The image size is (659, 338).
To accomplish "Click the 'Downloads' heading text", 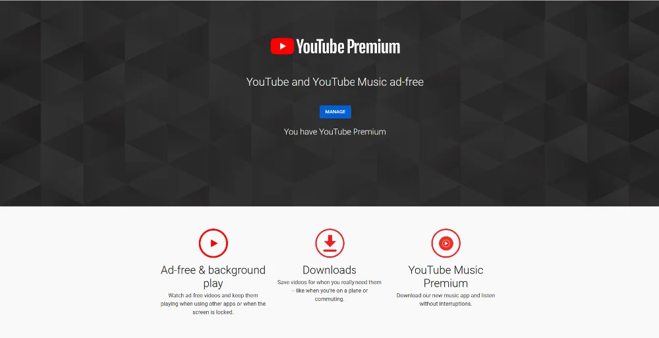I will click(x=329, y=270).
